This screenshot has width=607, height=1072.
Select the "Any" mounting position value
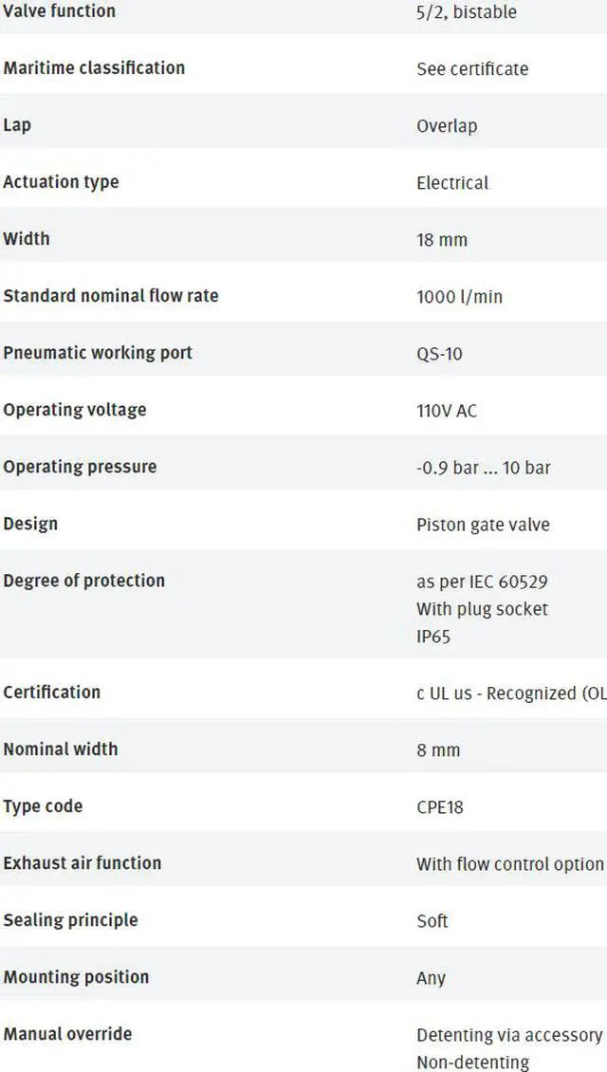[x=431, y=977]
